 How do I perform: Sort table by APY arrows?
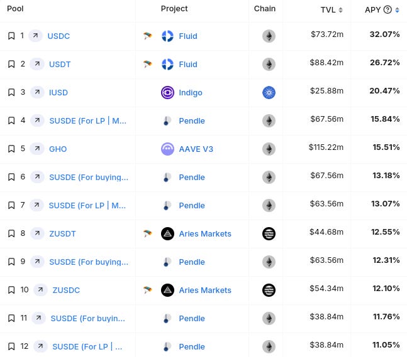point(397,10)
